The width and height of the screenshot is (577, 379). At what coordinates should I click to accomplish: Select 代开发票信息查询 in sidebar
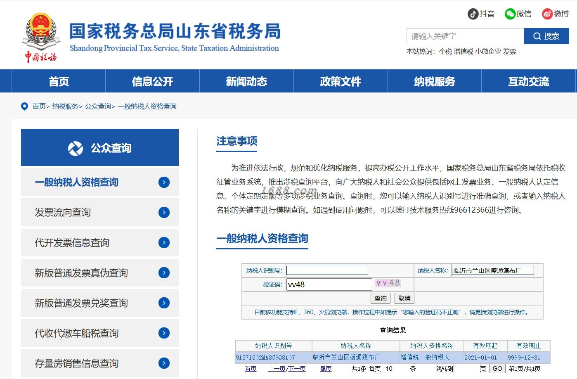tap(100, 242)
